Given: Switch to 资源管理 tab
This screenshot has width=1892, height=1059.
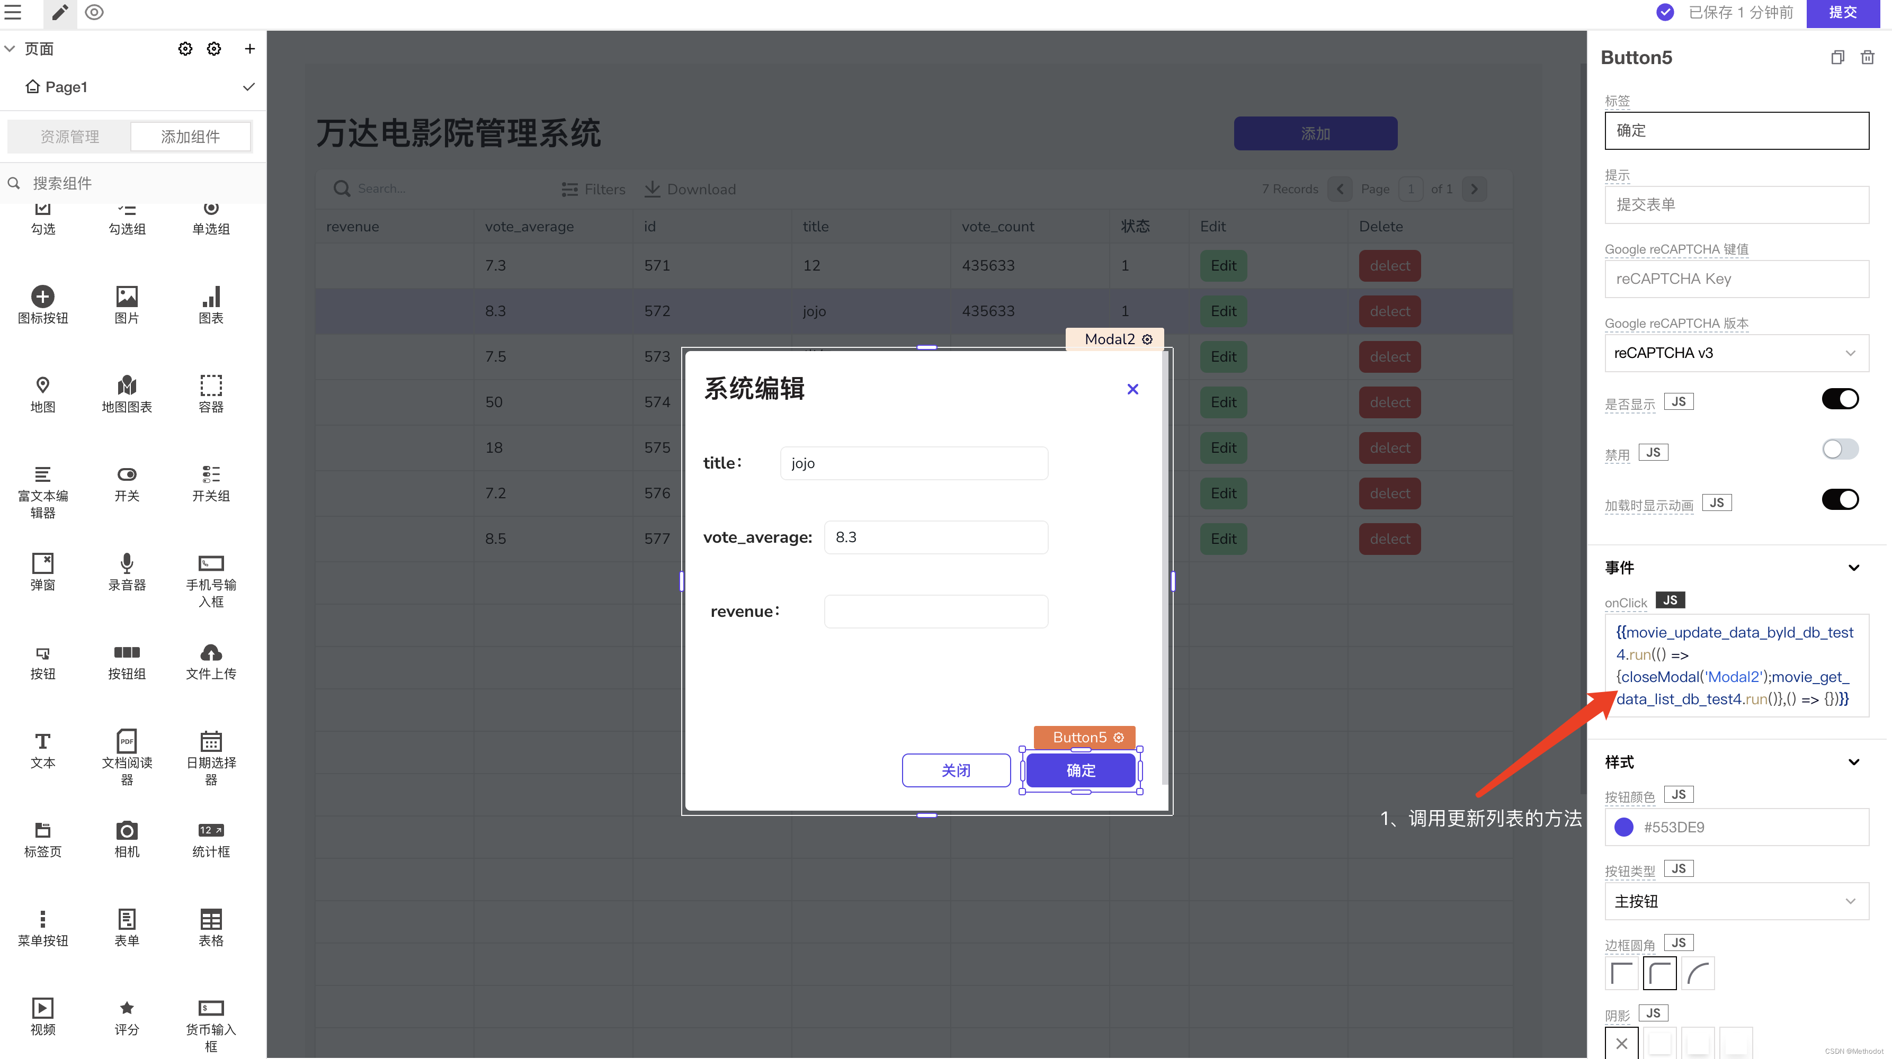Looking at the screenshot, I should tap(70, 137).
